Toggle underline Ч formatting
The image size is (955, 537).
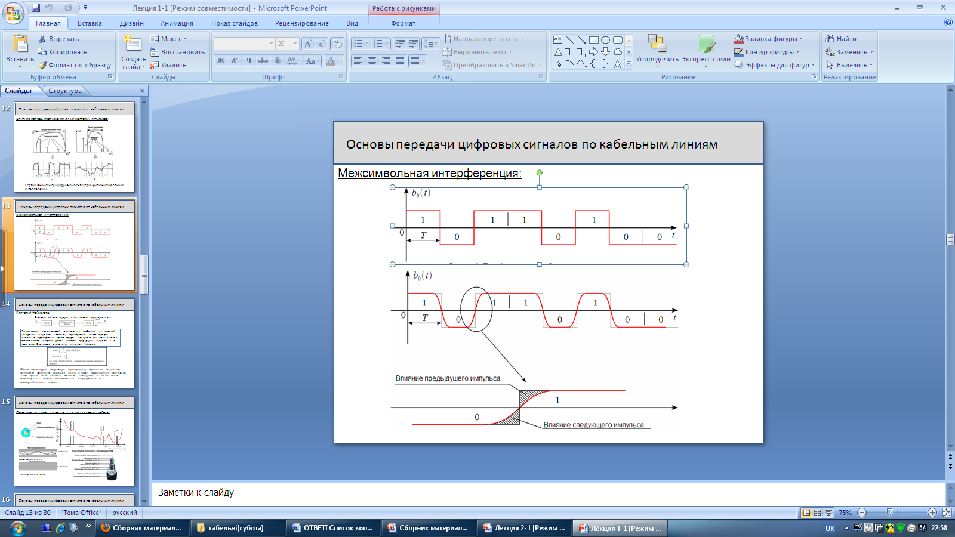coord(248,61)
